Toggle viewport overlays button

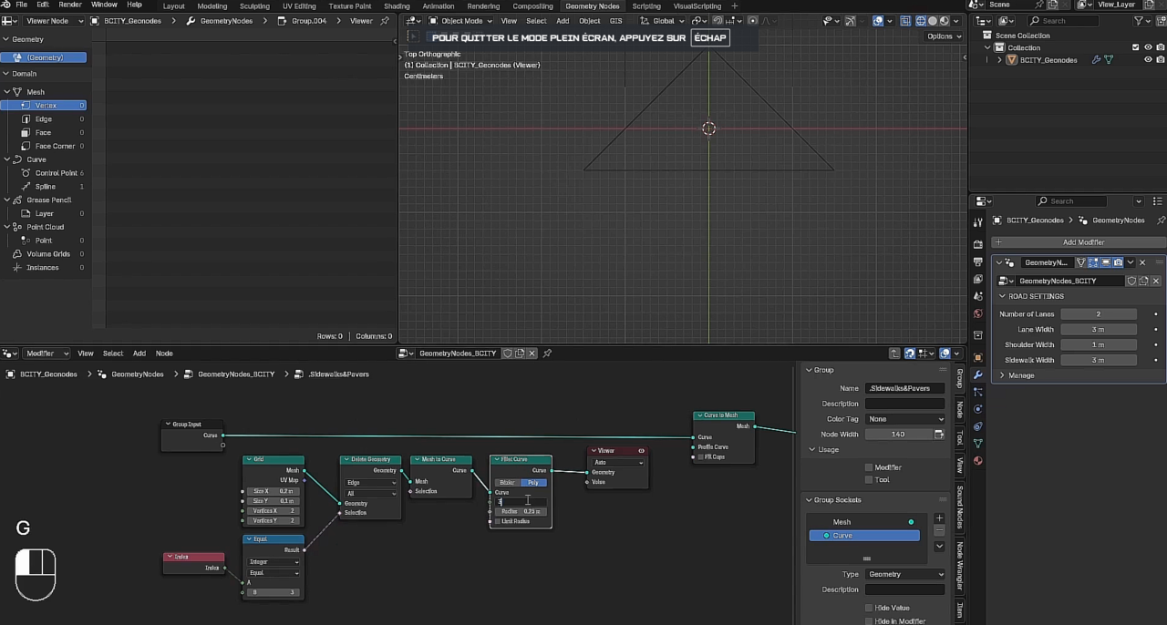pos(878,21)
